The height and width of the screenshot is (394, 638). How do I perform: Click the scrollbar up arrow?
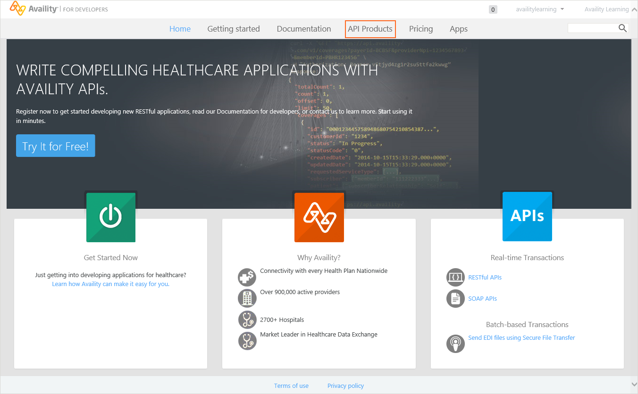click(634, 9)
